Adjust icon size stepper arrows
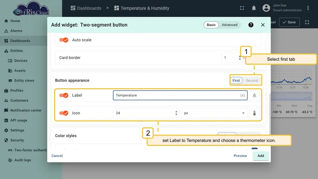Image resolution: width=318 pixels, height=179 pixels. click(x=176, y=113)
